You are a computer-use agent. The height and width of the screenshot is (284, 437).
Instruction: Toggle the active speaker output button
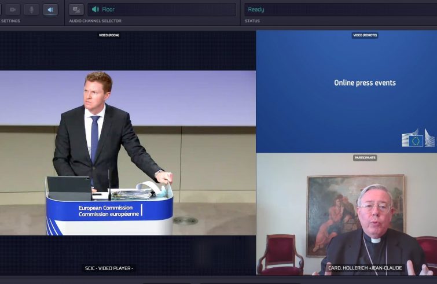tap(50, 9)
